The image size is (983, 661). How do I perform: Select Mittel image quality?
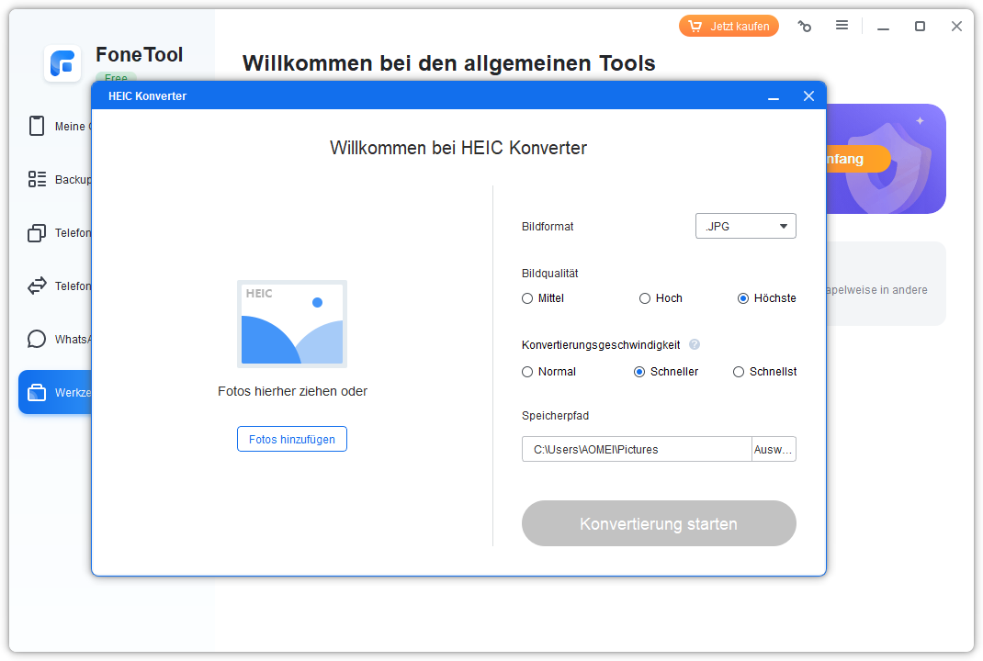tap(527, 298)
